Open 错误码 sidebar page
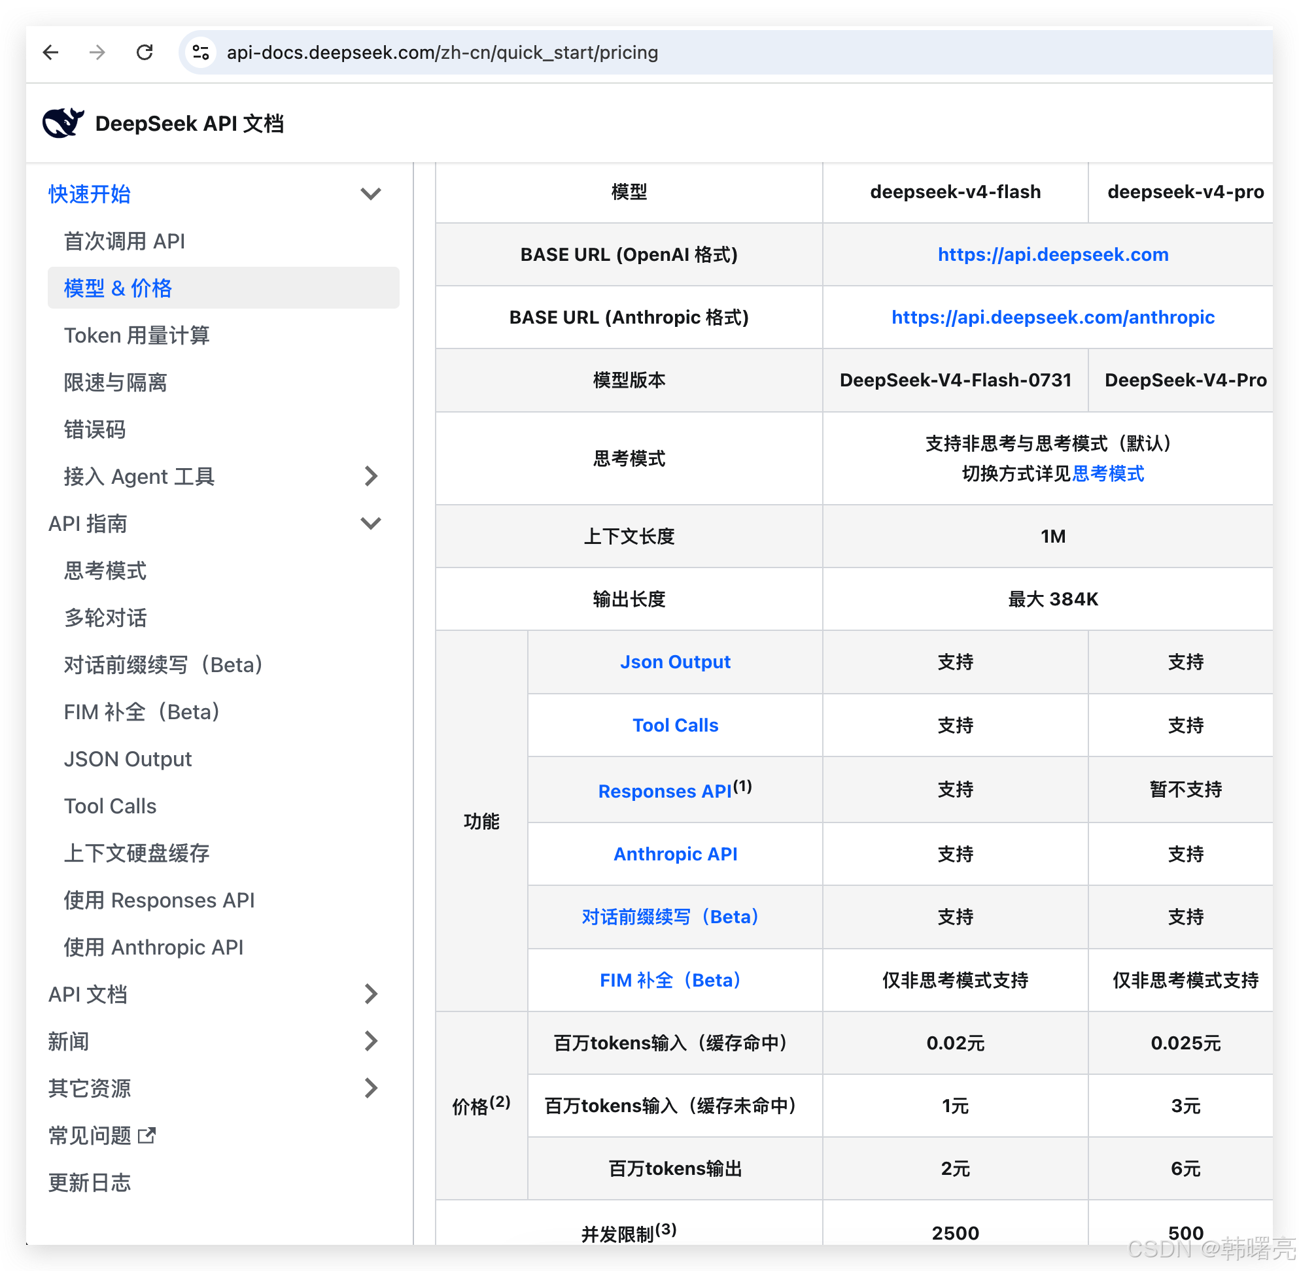 click(x=94, y=430)
